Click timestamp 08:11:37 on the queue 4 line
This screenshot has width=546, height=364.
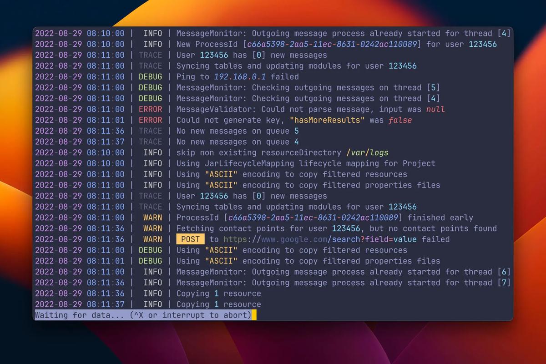click(x=106, y=142)
